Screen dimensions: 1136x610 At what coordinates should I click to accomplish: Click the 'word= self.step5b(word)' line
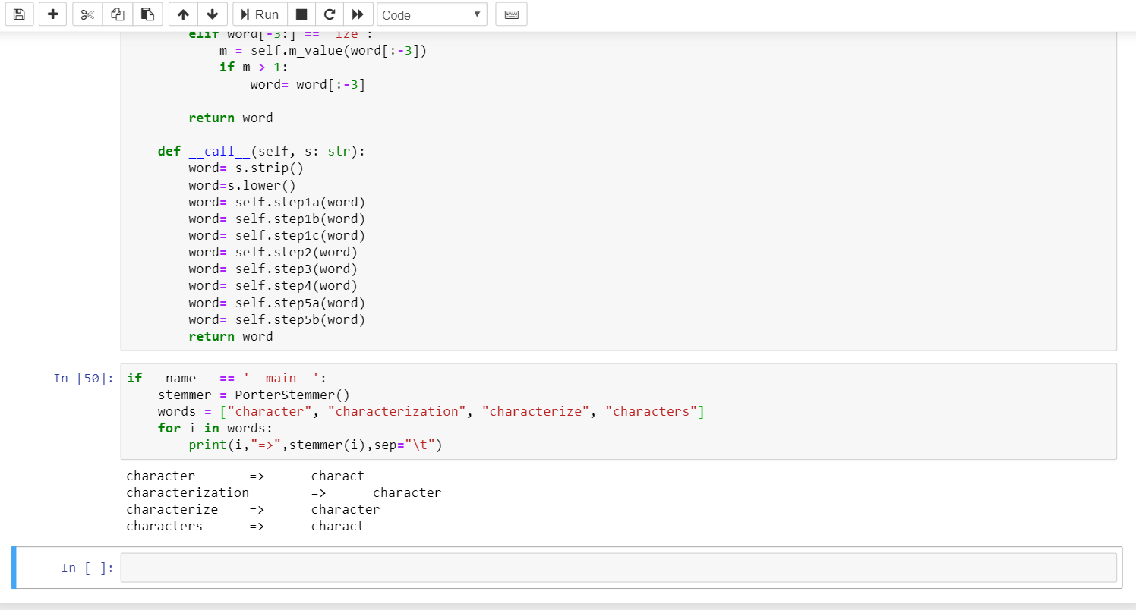pyautogui.click(x=276, y=319)
